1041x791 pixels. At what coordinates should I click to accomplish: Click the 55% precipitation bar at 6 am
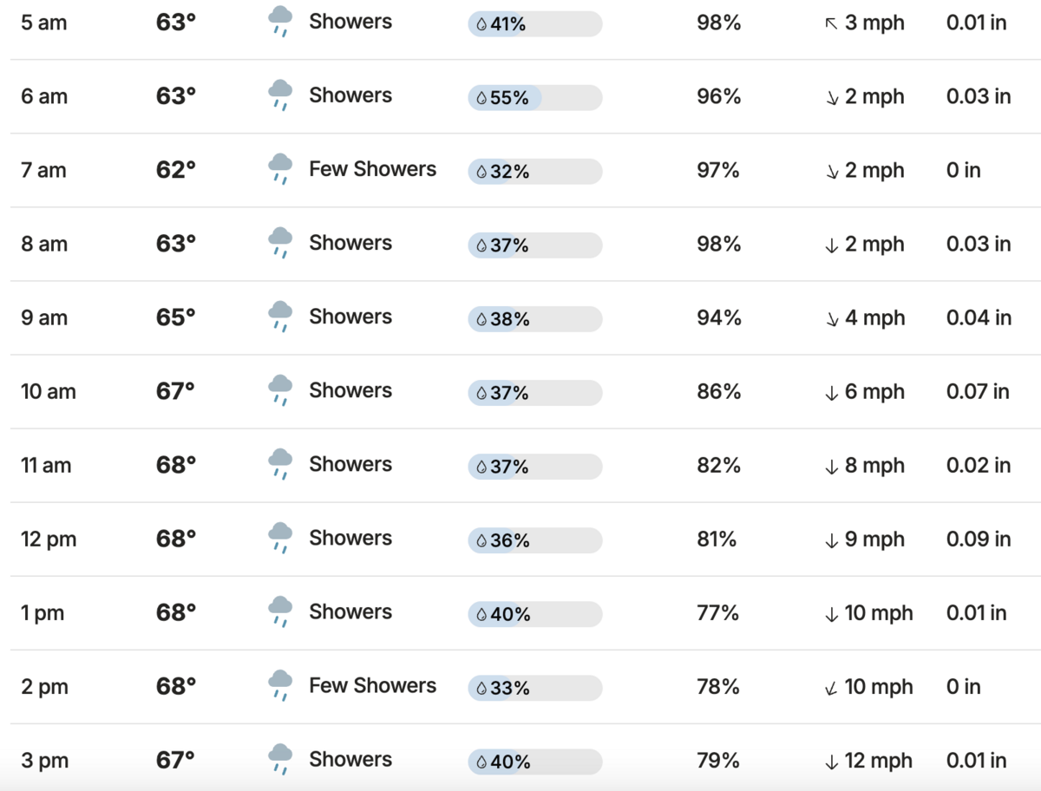click(535, 98)
